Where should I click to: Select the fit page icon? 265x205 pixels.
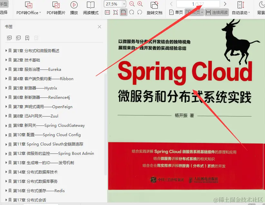pyautogui.click(x=115, y=12)
